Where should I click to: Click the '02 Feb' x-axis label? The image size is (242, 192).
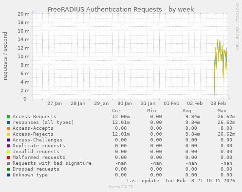pyautogui.click(x=195, y=104)
